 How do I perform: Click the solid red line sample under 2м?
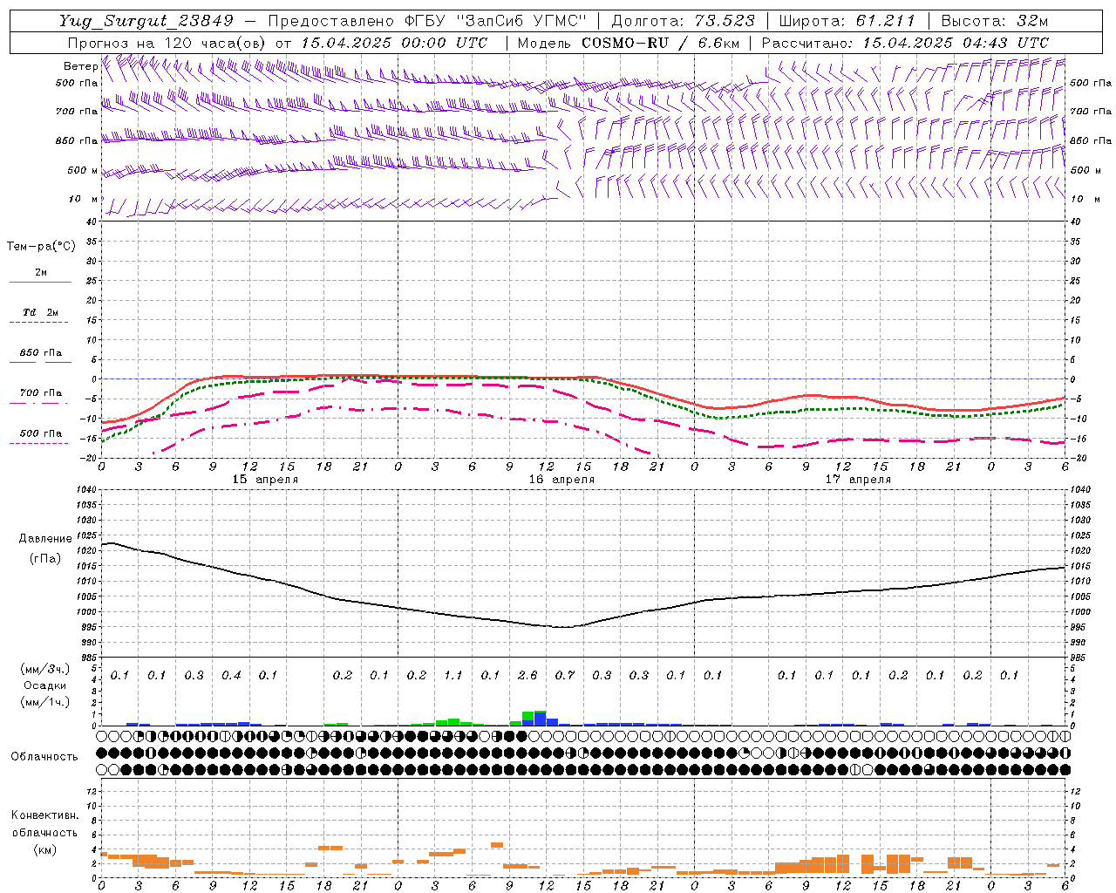pos(40,282)
